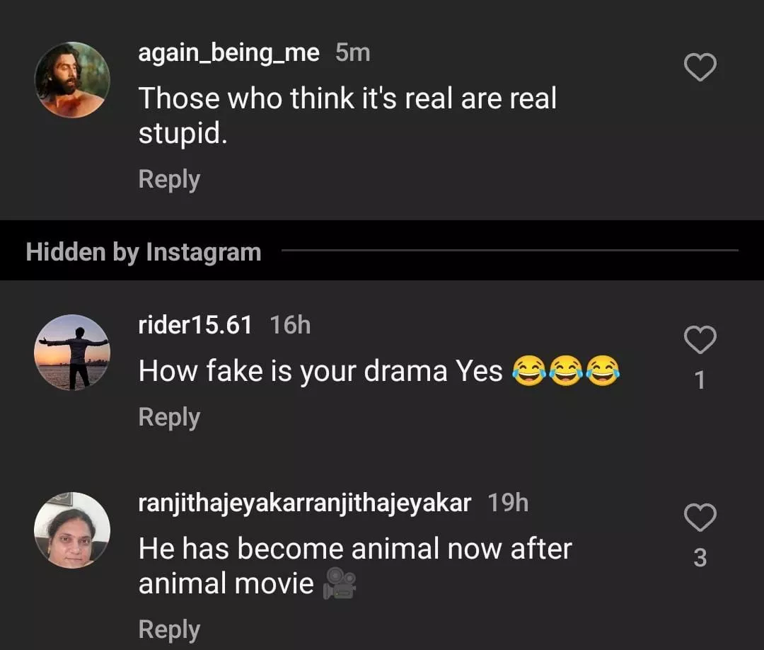Reply to again_being_me's comment
The width and height of the screenshot is (764, 650).
pyautogui.click(x=169, y=179)
